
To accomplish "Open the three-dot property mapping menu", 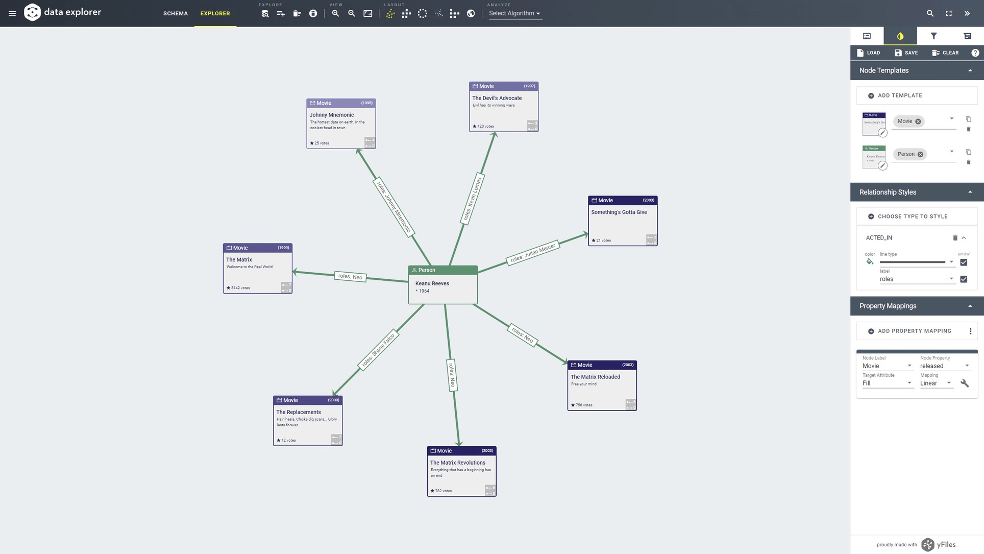I will click(970, 331).
